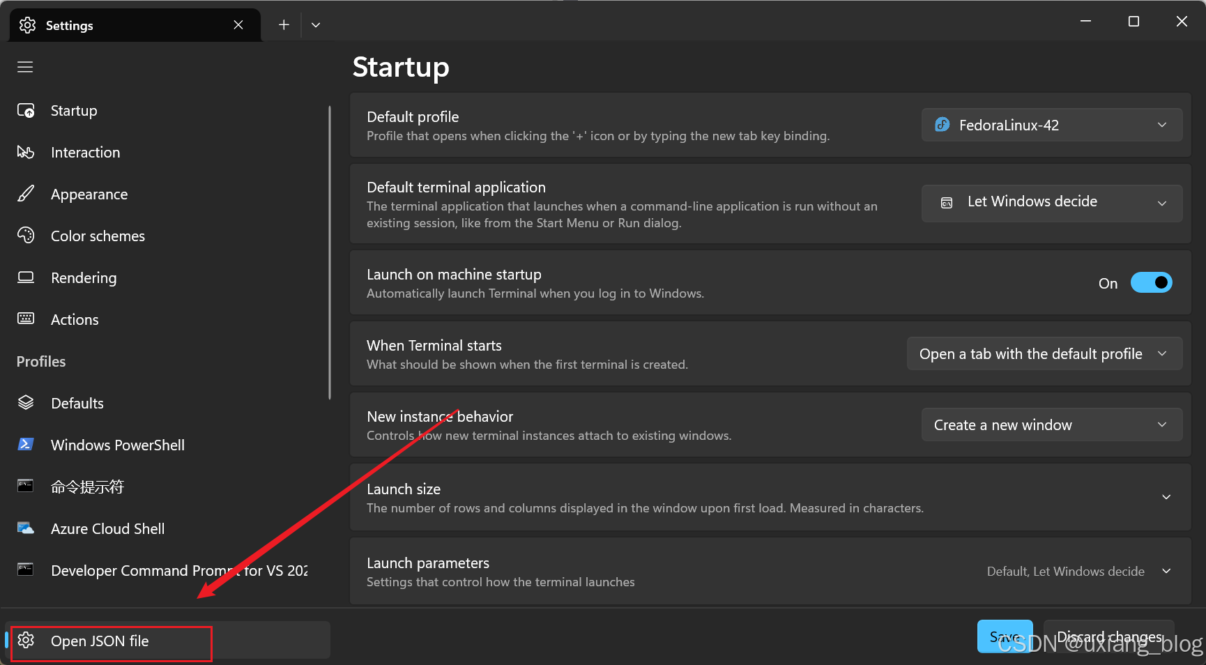The image size is (1206, 665).
Task: Click the Launch on machine startup label
Action: pos(454,274)
